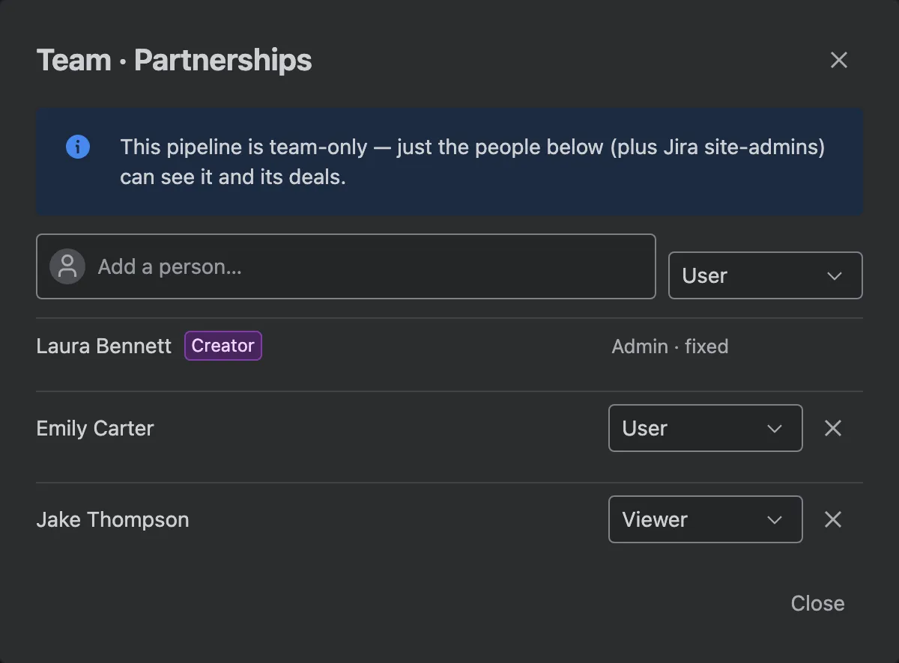Screen dimensions: 899x663
Task: Open the new-person role dropdown set to User
Action: pos(765,275)
